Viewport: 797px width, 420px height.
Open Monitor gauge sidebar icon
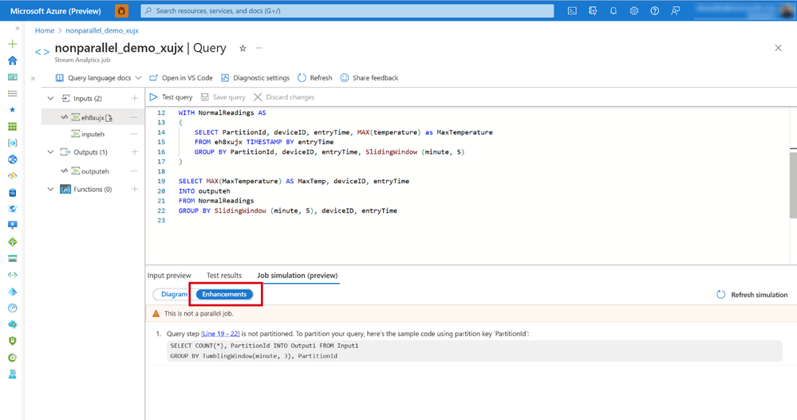(x=13, y=308)
